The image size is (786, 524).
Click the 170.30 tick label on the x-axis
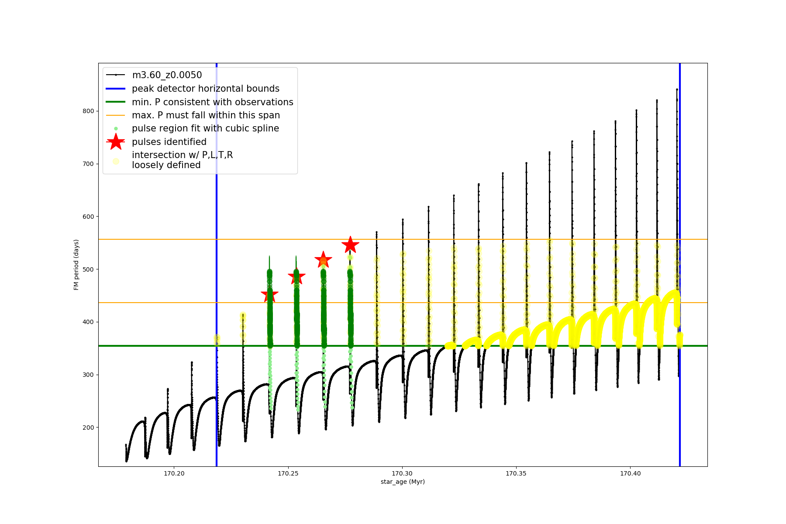(402, 473)
